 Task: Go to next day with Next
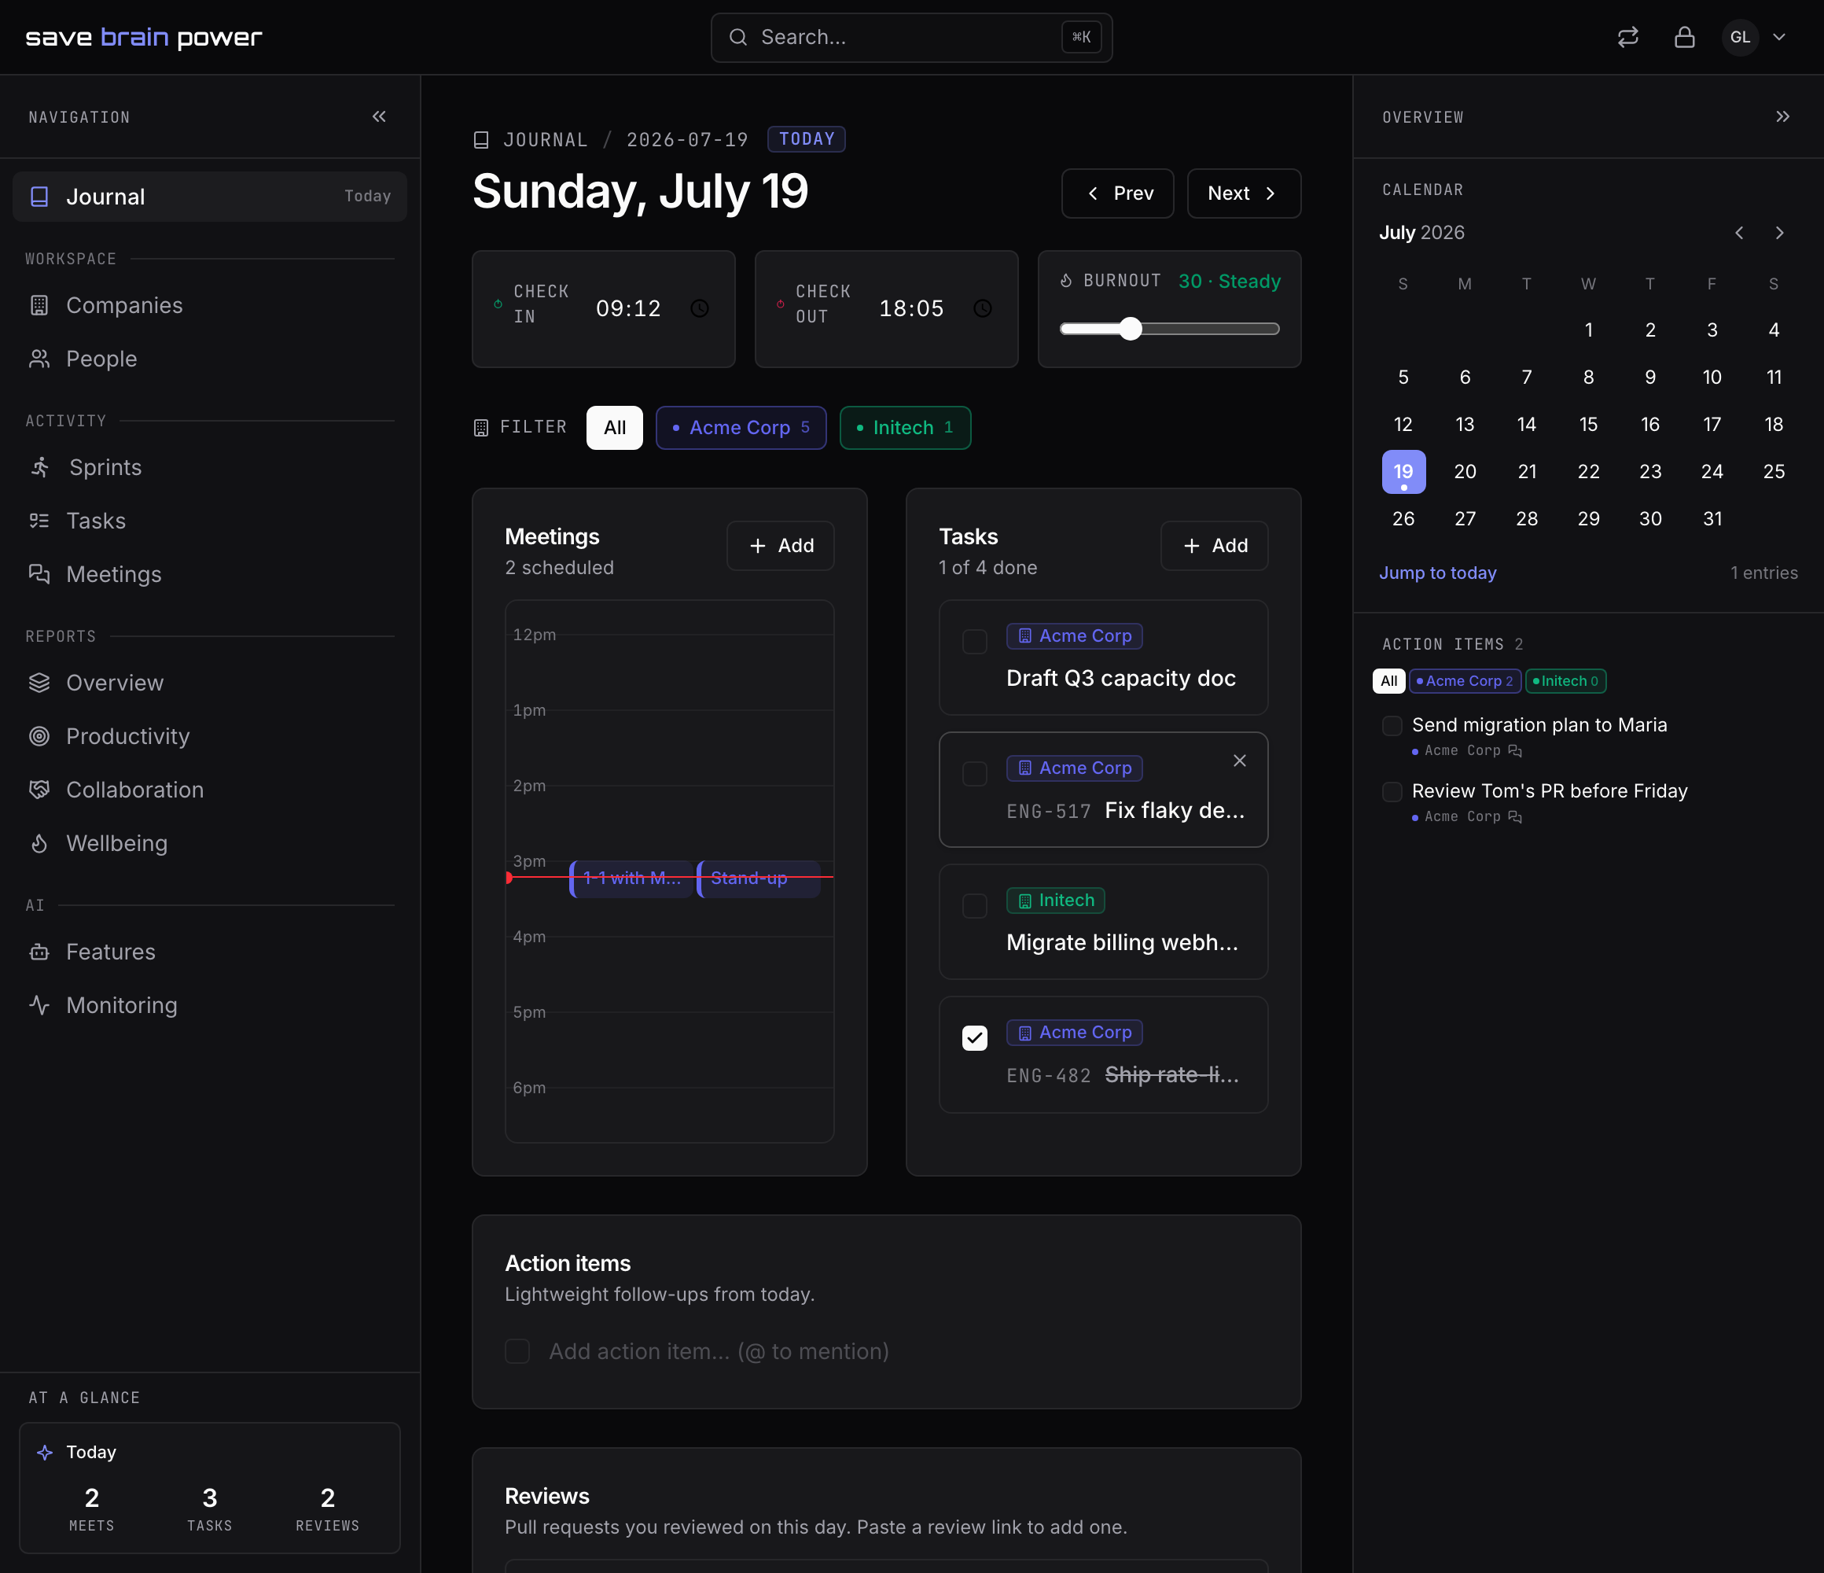(1243, 193)
